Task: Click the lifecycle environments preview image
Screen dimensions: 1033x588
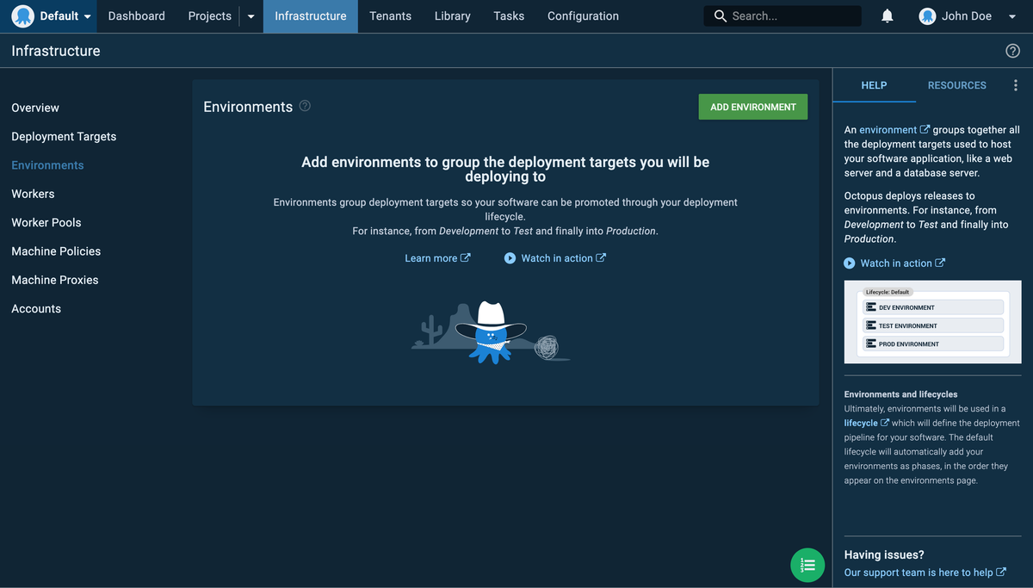Action: click(x=932, y=322)
